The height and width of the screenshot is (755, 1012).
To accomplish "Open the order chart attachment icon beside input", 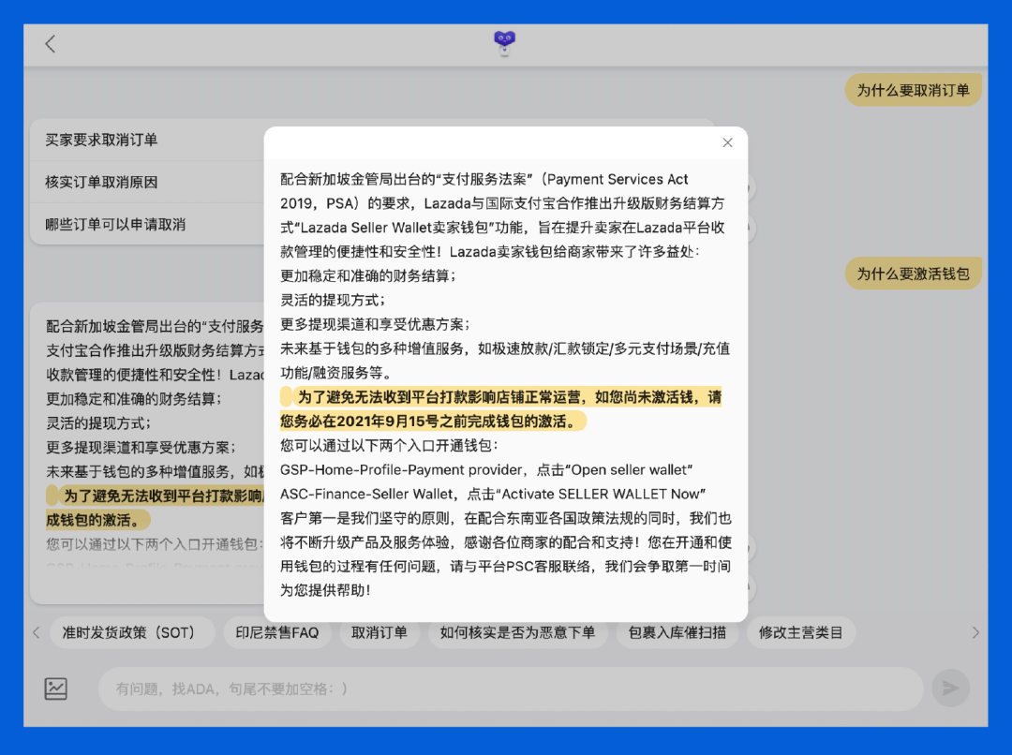I will (x=56, y=688).
